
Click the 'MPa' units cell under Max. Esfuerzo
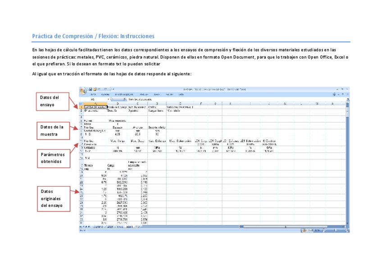[157, 148]
